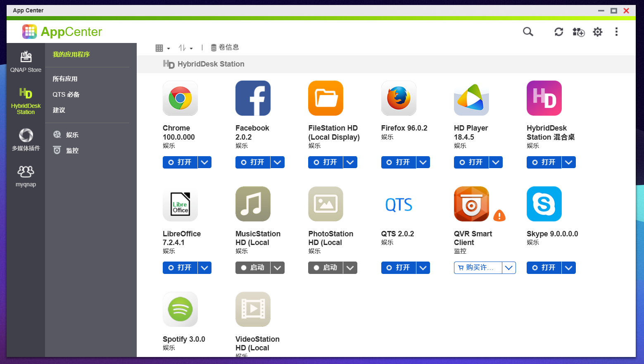This screenshot has width=644, height=364.
Task: Open Facebook with its 打开 button
Action: tap(253, 162)
